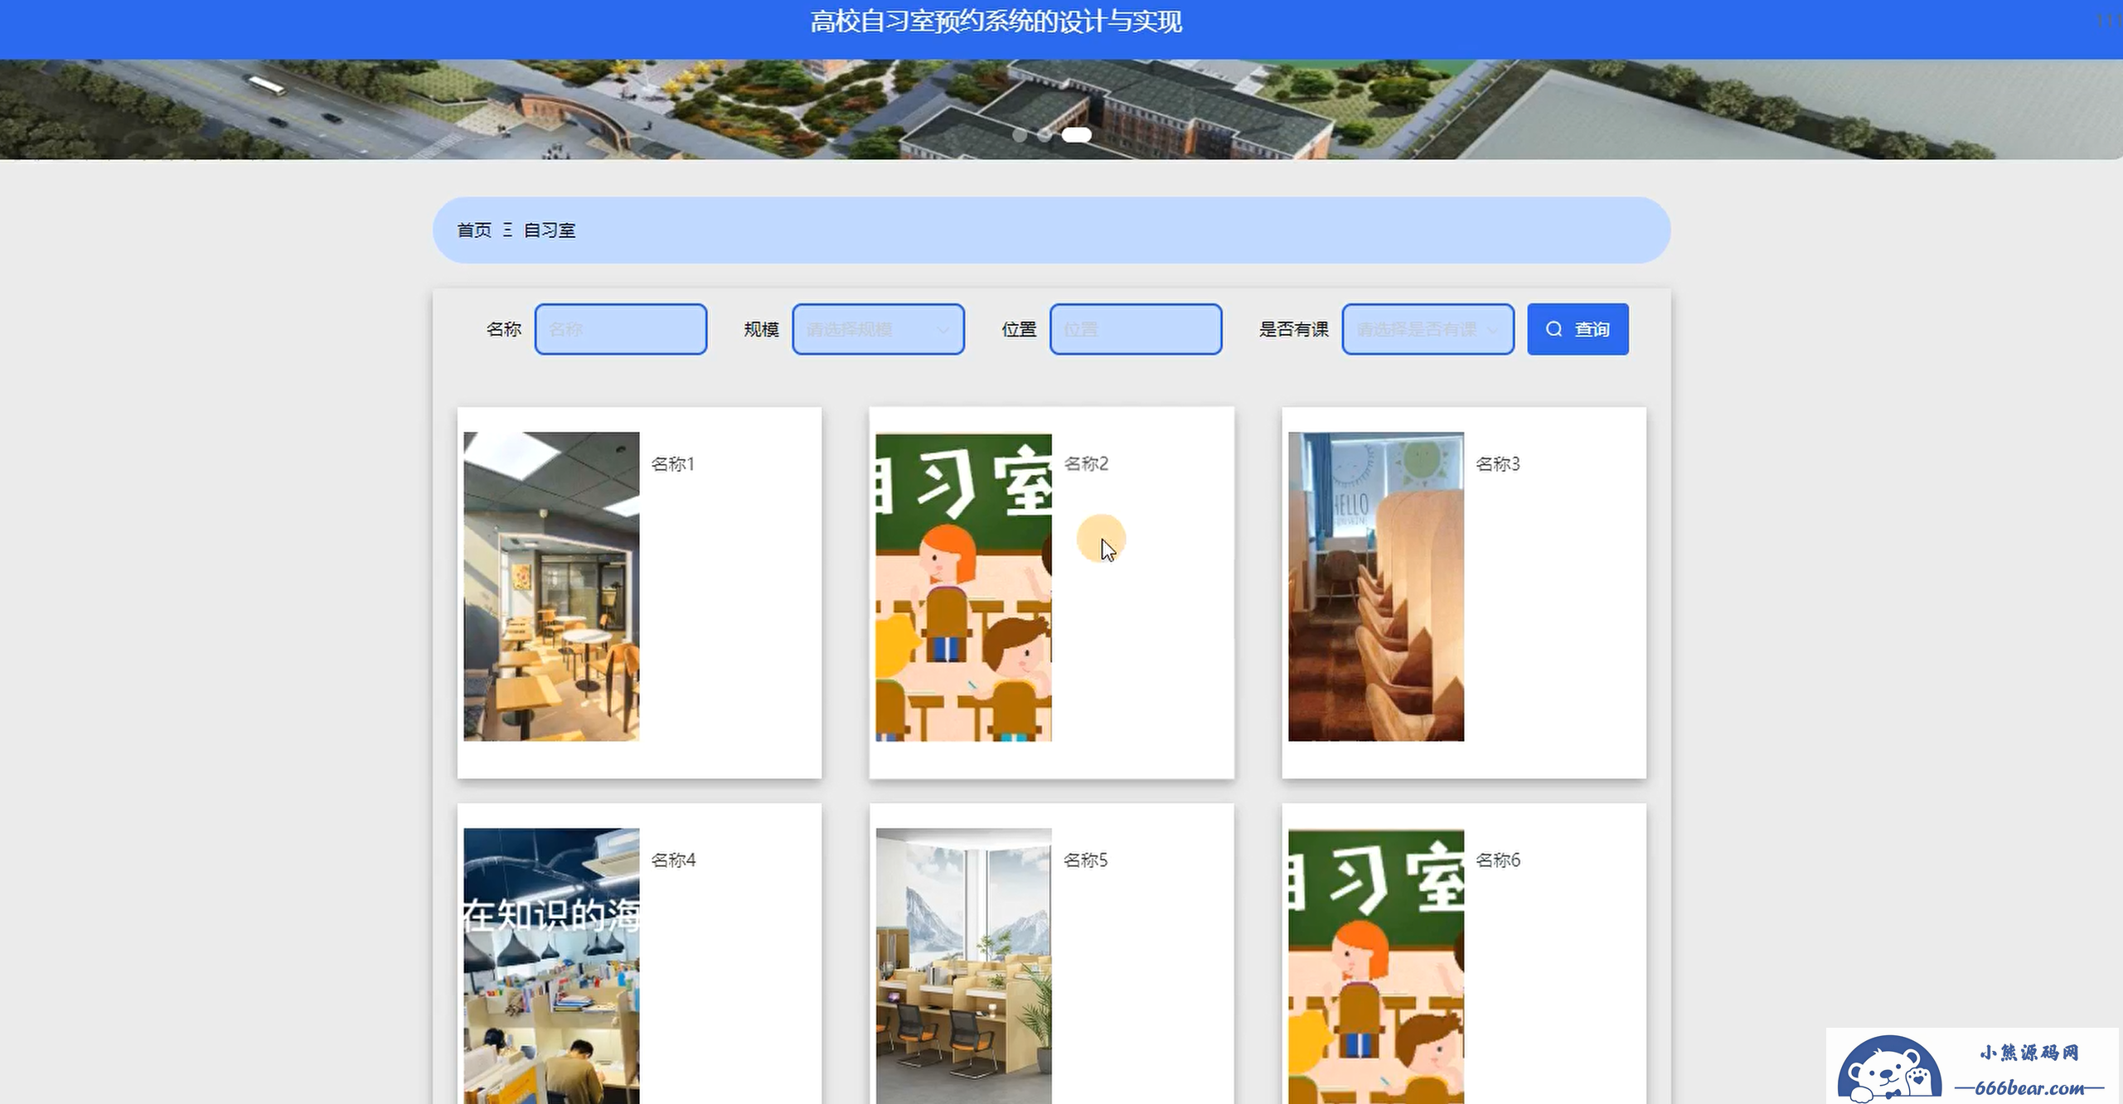2123x1104 pixels.
Task: Focus the 位置 text input field
Action: click(1136, 329)
